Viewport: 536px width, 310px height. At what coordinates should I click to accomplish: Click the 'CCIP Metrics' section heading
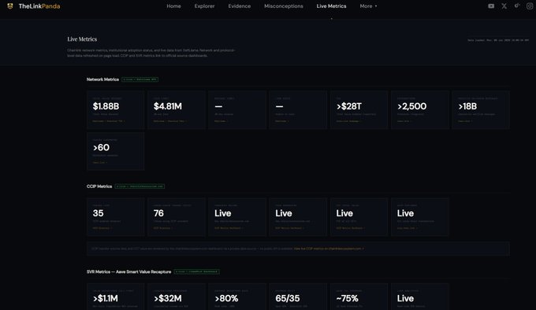(x=99, y=186)
